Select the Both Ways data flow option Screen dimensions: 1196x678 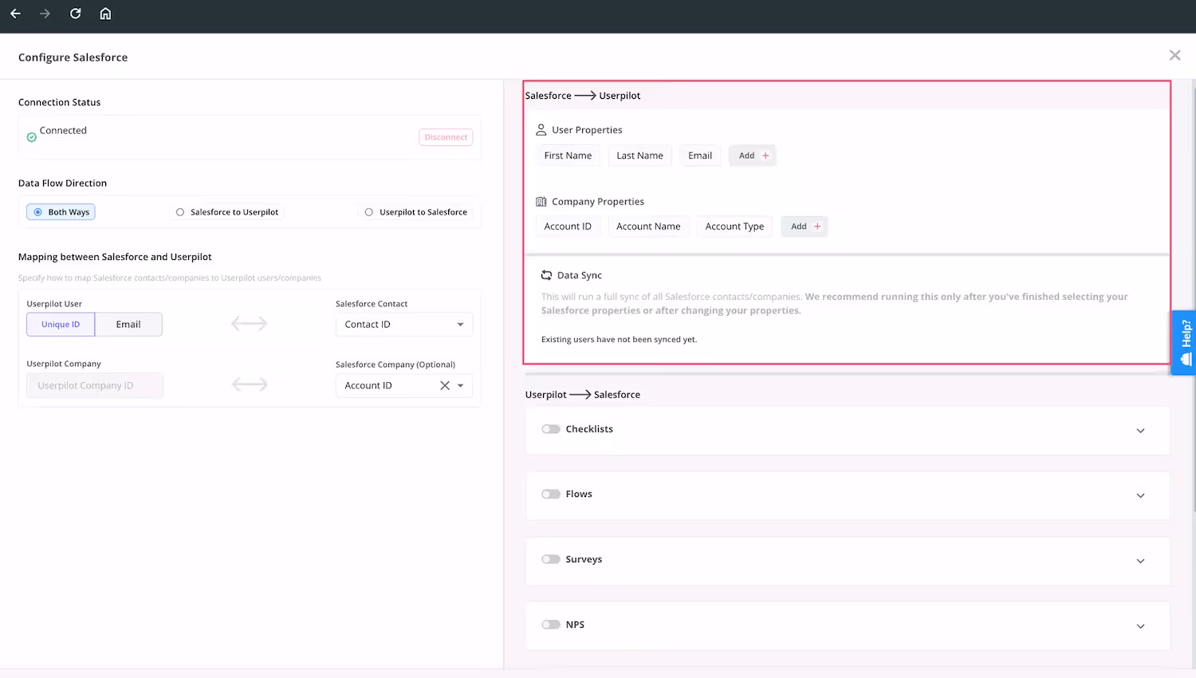click(61, 212)
